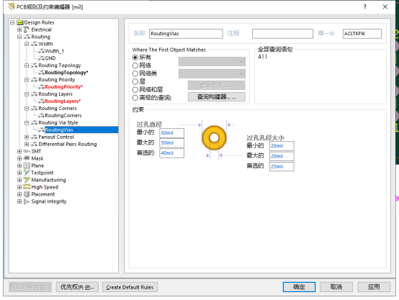Select the 所有 (All) radio button
Screen dimensions: 399x300
[x=135, y=58]
